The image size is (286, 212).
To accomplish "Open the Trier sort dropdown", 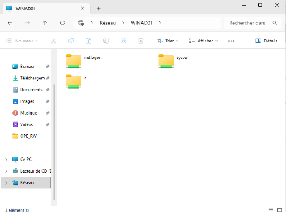I will tap(167, 41).
